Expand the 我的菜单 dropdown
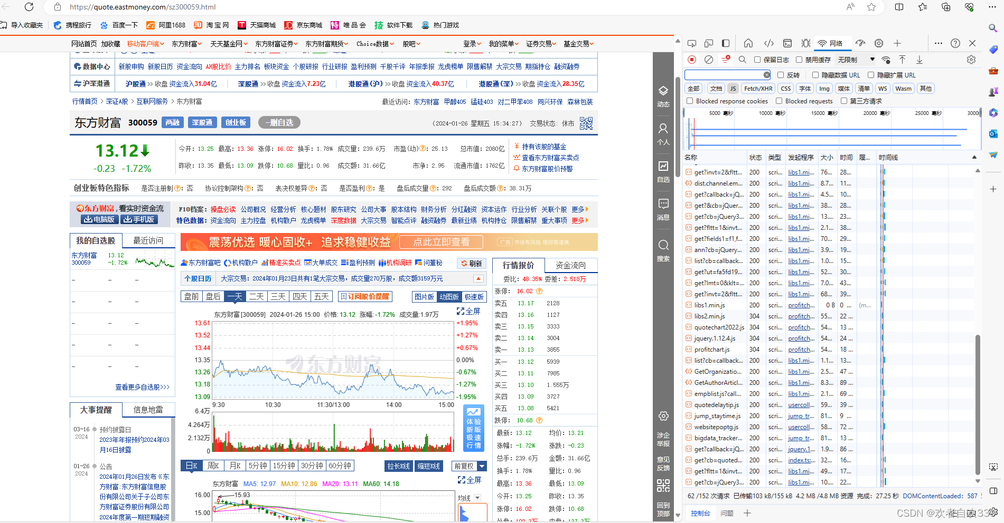 pos(503,44)
